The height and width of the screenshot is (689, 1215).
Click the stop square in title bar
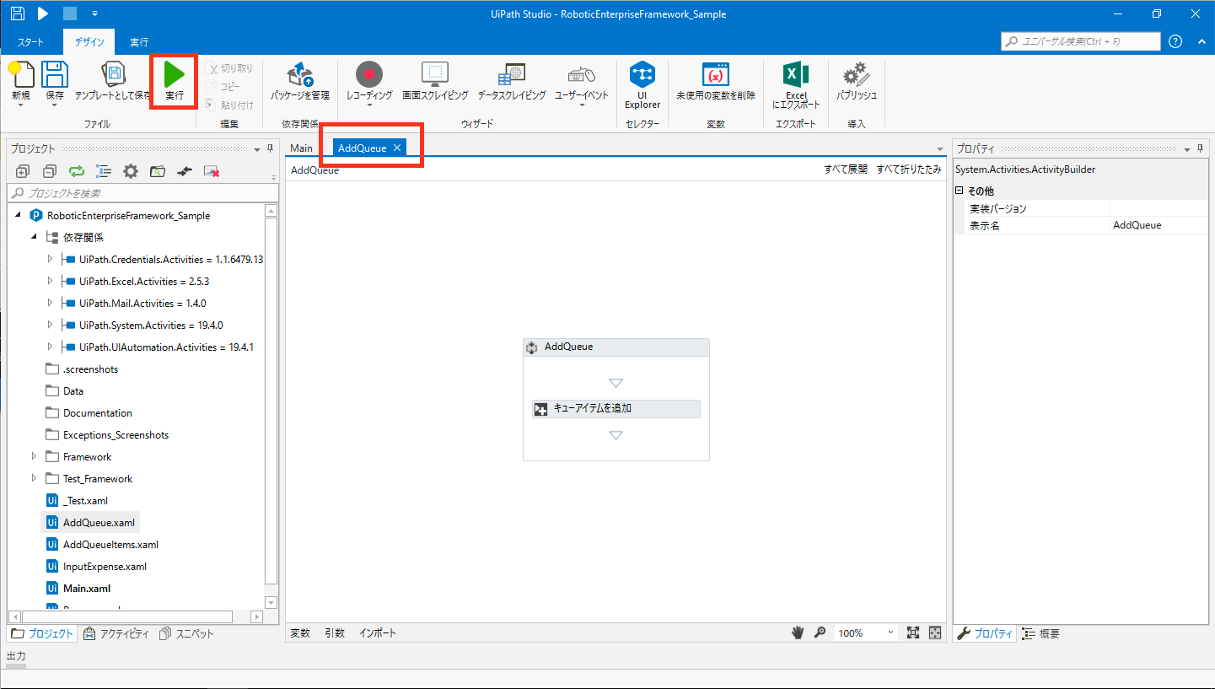(70, 13)
